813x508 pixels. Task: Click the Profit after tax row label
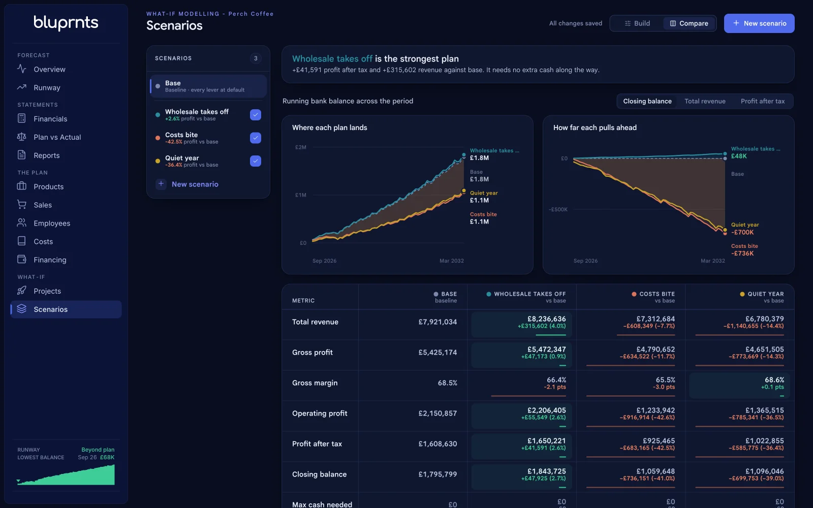(317, 443)
